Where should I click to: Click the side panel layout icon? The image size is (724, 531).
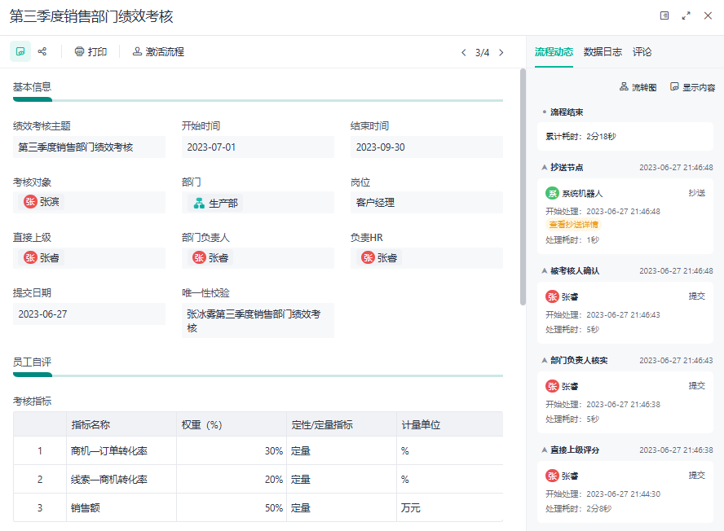tap(664, 15)
